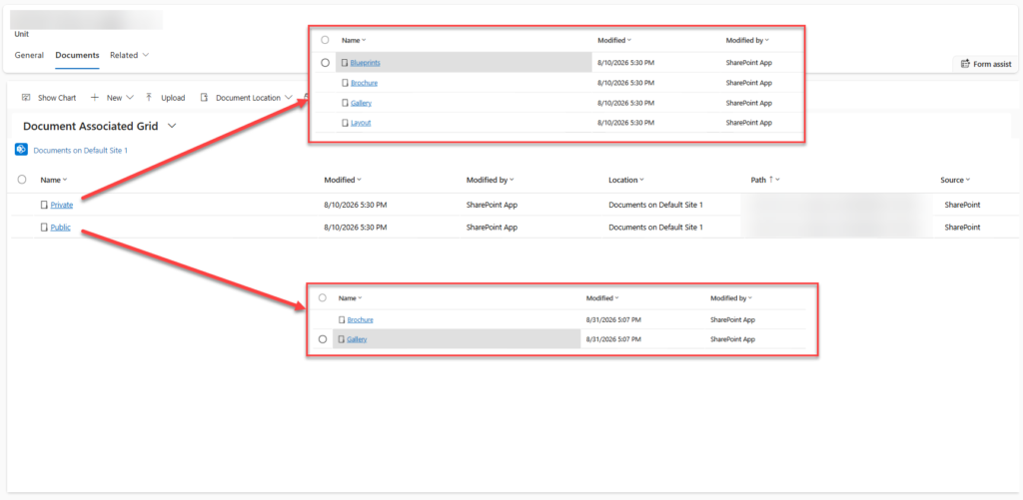Click the file icon beside Blueprints
The image size is (1023, 500).
tap(345, 63)
